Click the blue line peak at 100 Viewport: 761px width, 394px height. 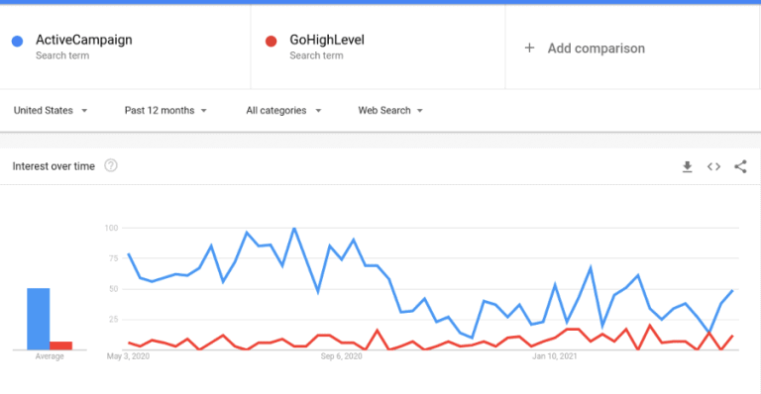pos(294,228)
